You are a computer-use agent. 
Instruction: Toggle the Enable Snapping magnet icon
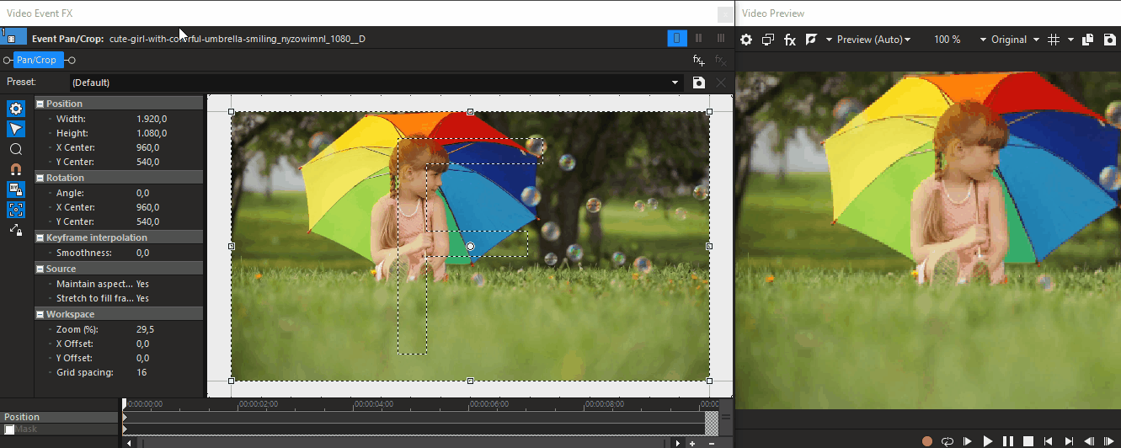click(x=16, y=169)
